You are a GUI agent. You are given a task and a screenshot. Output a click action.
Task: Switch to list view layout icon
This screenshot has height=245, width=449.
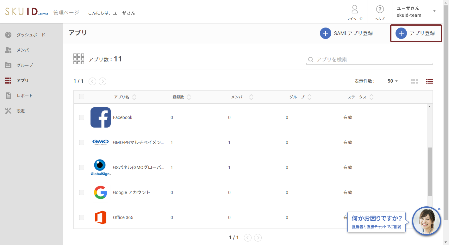point(429,81)
